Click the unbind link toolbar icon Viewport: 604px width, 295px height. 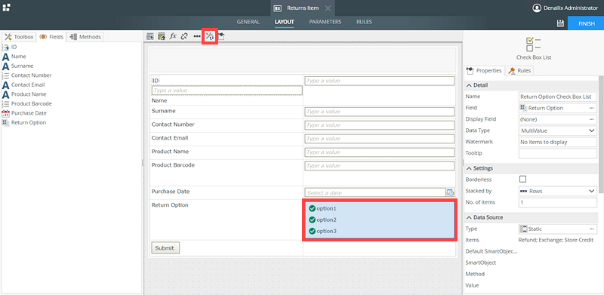pos(184,36)
